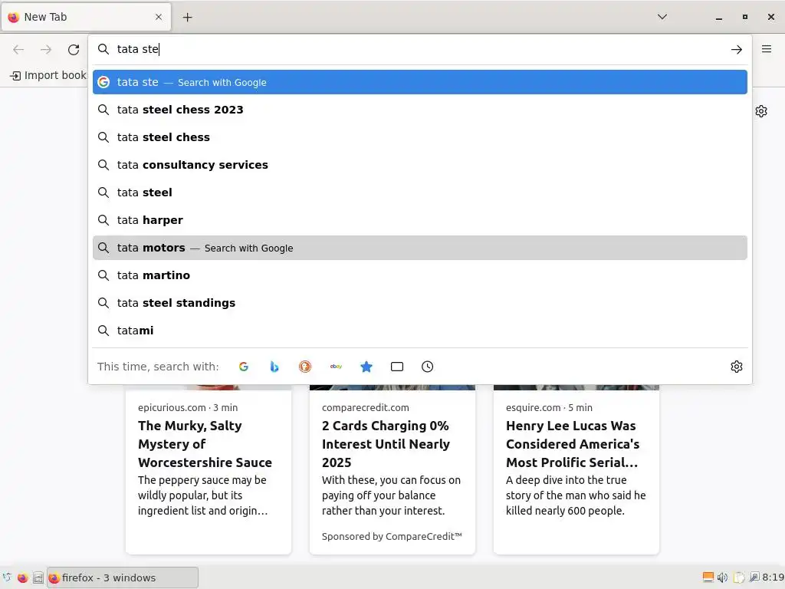Click the orange tray icon beside volume
This screenshot has height=589, width=785.
[708, 577]
